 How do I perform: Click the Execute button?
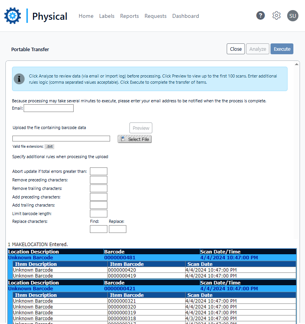coord(282,49)
